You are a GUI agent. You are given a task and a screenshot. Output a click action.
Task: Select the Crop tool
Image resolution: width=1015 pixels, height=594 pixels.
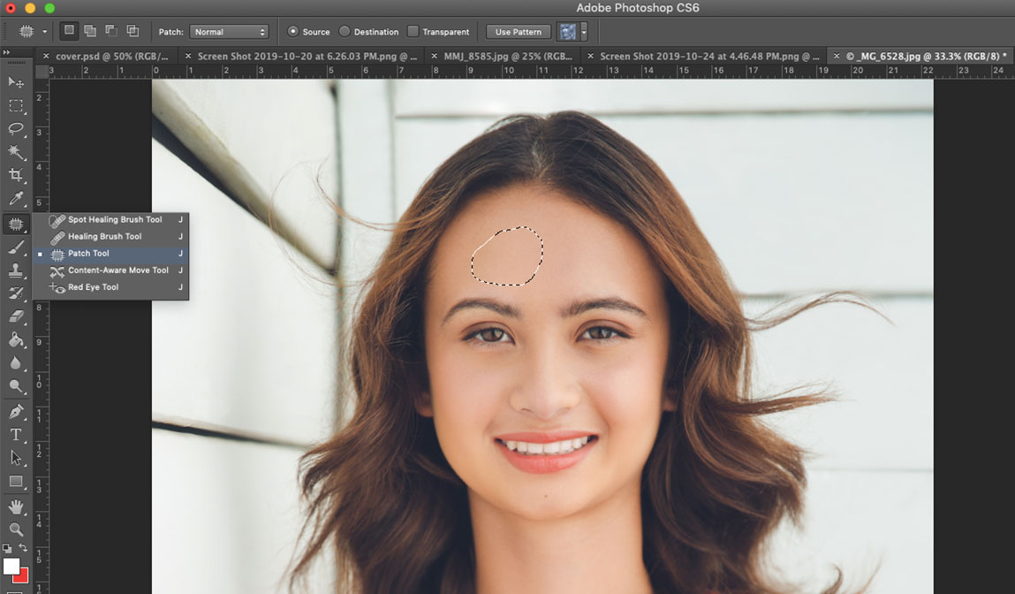pos(16,175)
